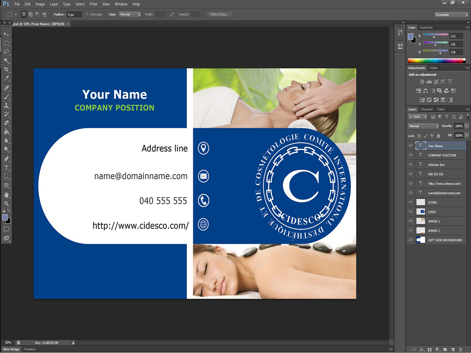Select the Horizontal Type tool

(6, 168)
